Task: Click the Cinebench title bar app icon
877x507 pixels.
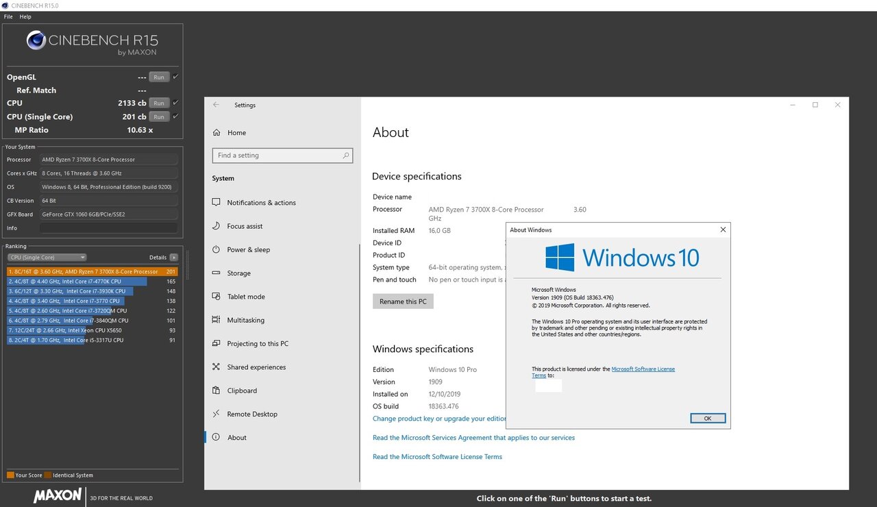Action: (6, 5)
